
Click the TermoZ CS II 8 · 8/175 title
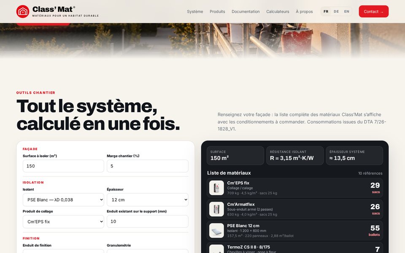248,247
